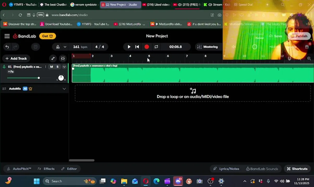Click the track 01 pan knob
Screen dimensions: 314x187
pos(61,78)
